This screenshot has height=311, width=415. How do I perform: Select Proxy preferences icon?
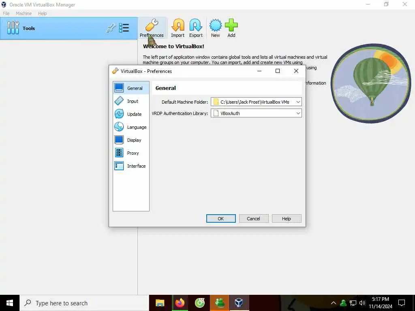pyautogui.click(x=119, y=153)
